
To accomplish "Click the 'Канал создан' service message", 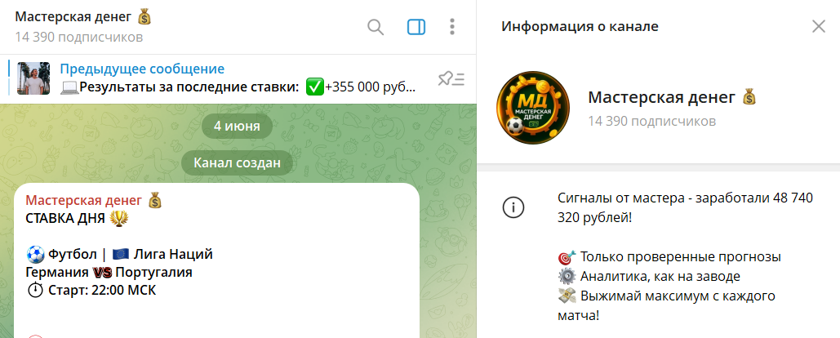I will pos(237,162).
